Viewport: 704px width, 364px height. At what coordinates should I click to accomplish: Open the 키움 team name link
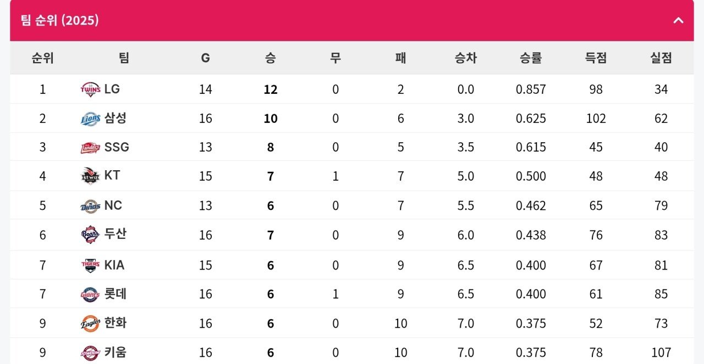point(116,352)
